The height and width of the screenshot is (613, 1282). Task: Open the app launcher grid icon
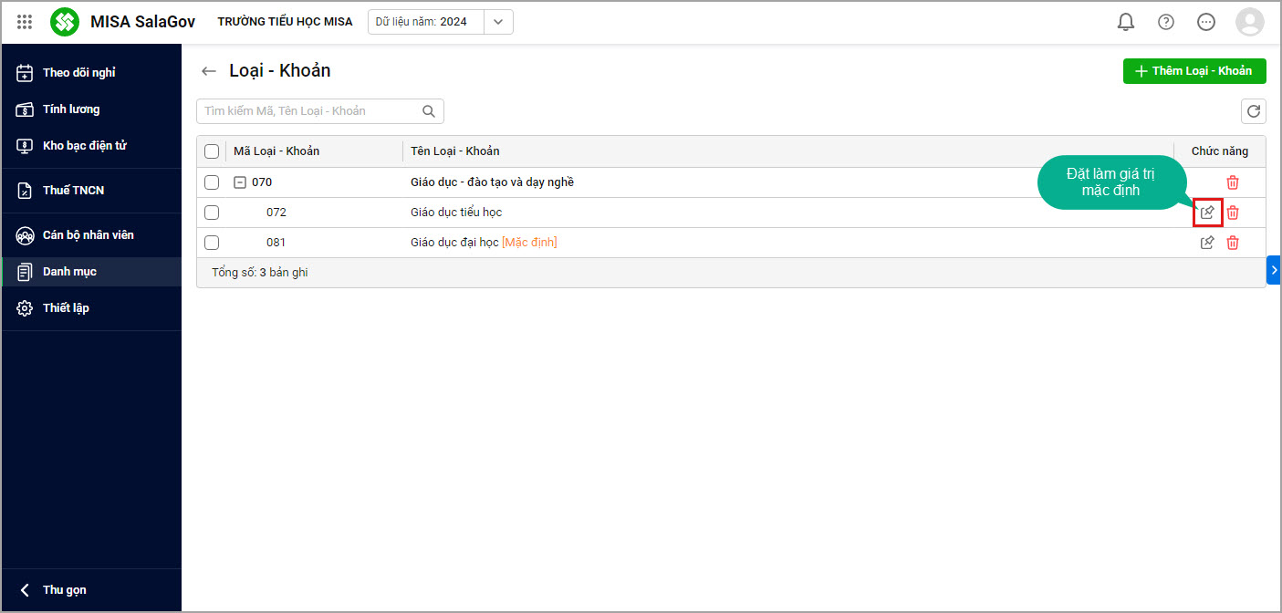(x=25, y=22)
